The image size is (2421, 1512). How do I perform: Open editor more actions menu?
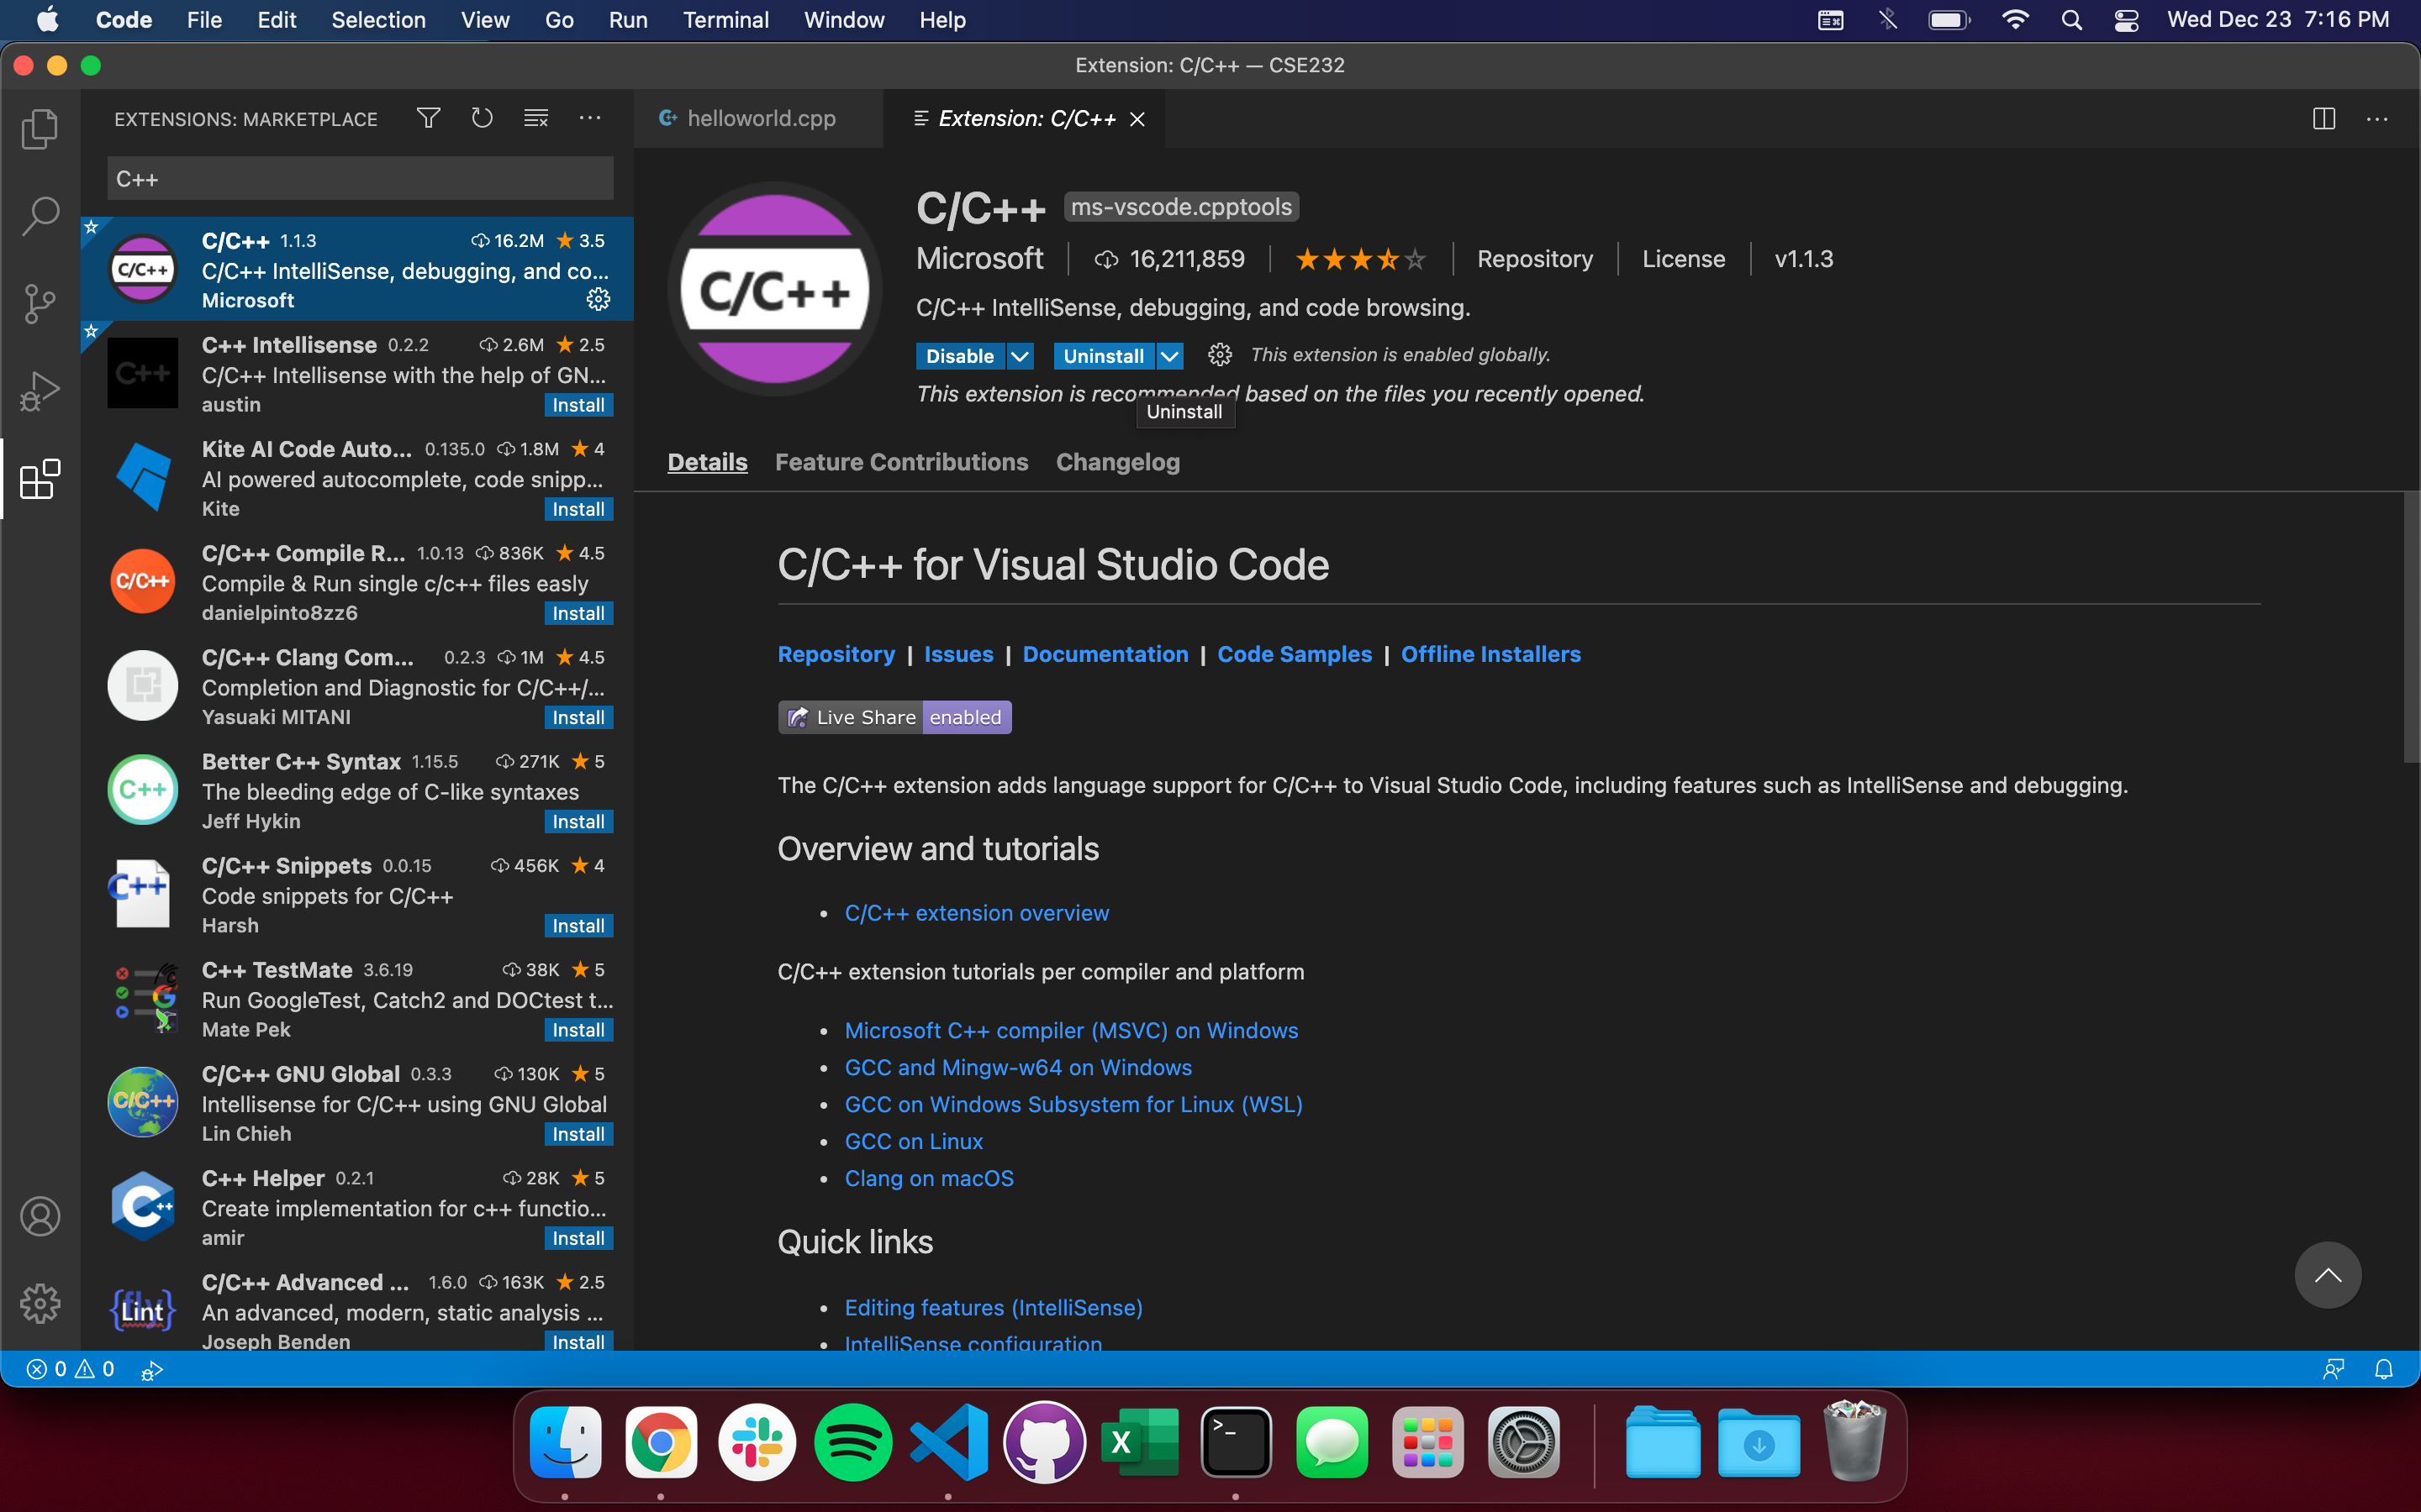tap(2377, 119)
